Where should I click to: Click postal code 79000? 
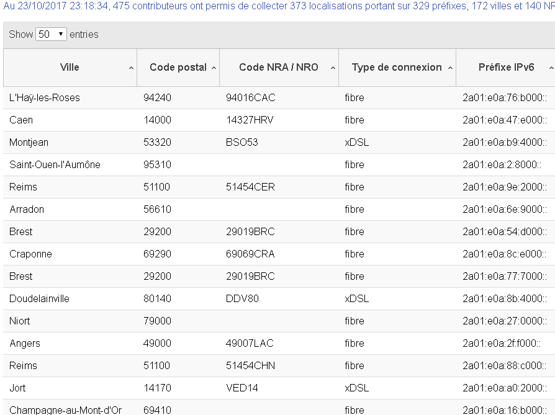pos(157,321)
